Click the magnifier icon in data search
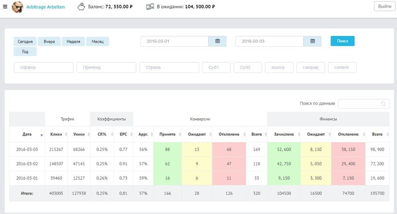The height and width of the screenshot is (214, 397). 383,104
